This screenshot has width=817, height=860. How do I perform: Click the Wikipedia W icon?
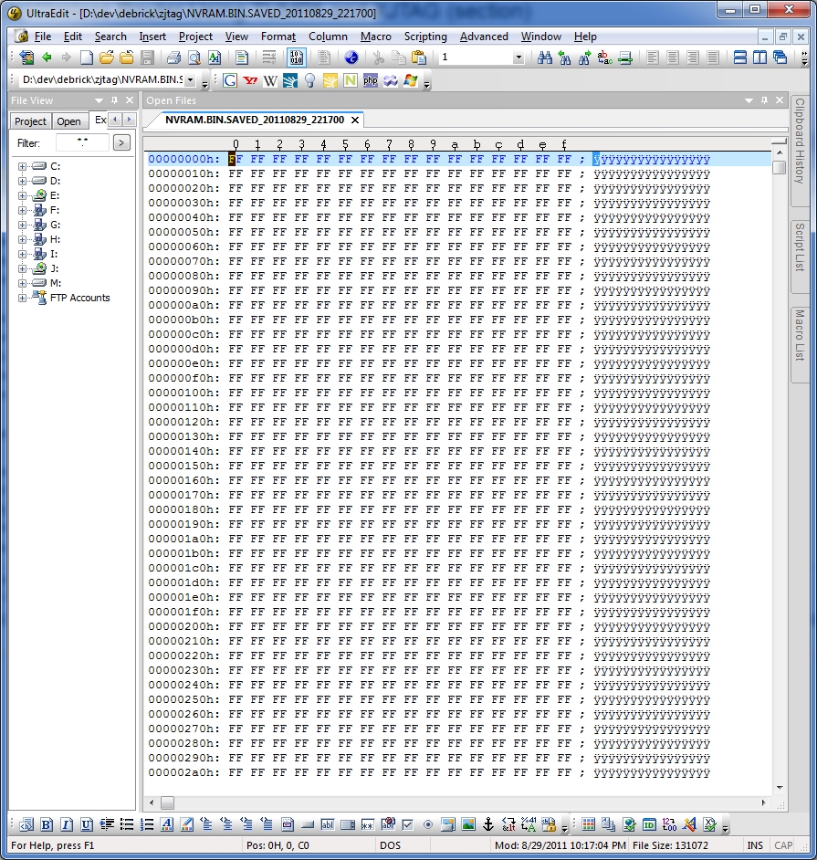pos(270,80)
